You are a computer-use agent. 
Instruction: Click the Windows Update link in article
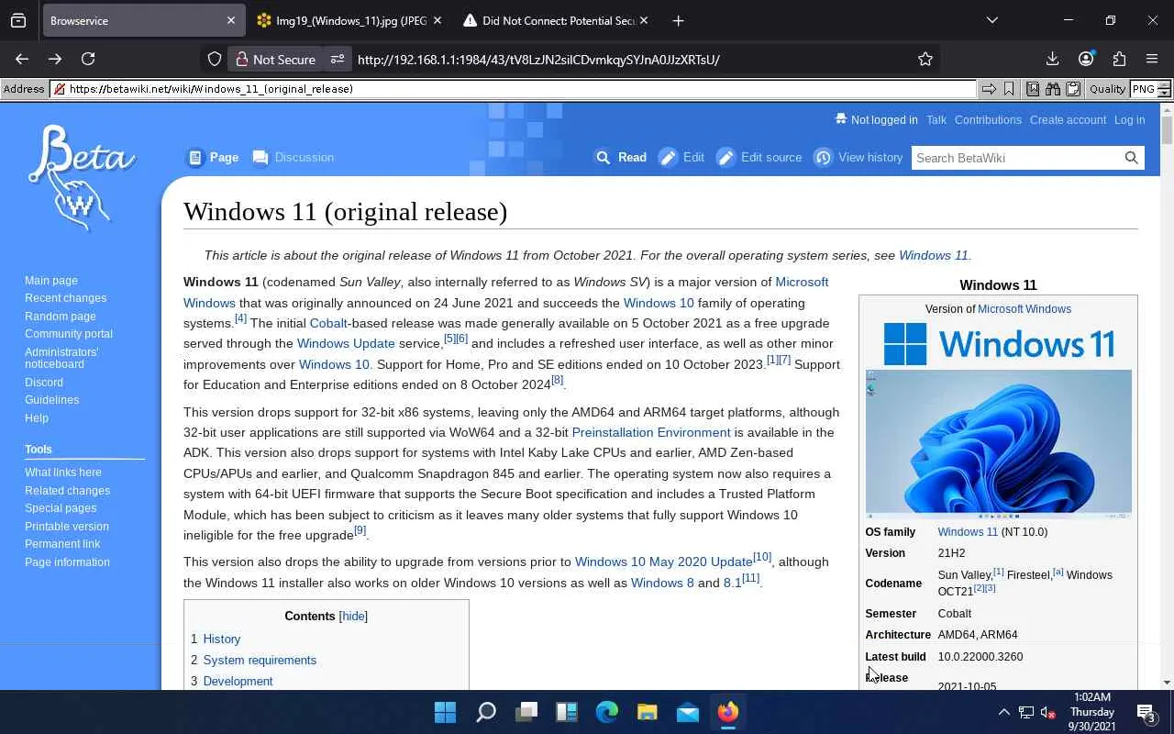[346, 343]
